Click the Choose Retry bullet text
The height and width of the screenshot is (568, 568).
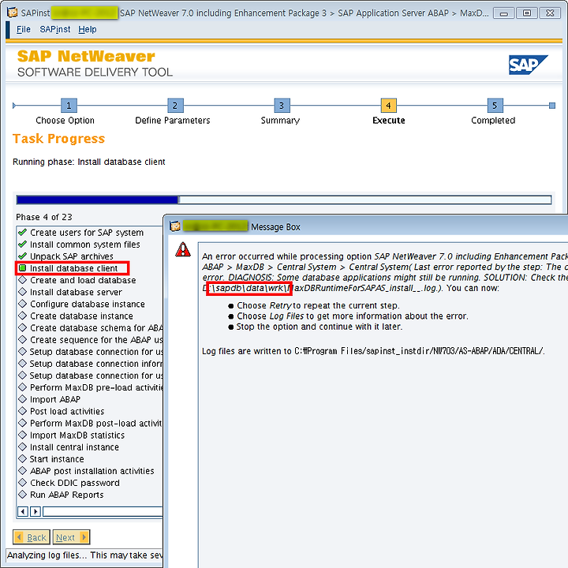coord(318,305)
